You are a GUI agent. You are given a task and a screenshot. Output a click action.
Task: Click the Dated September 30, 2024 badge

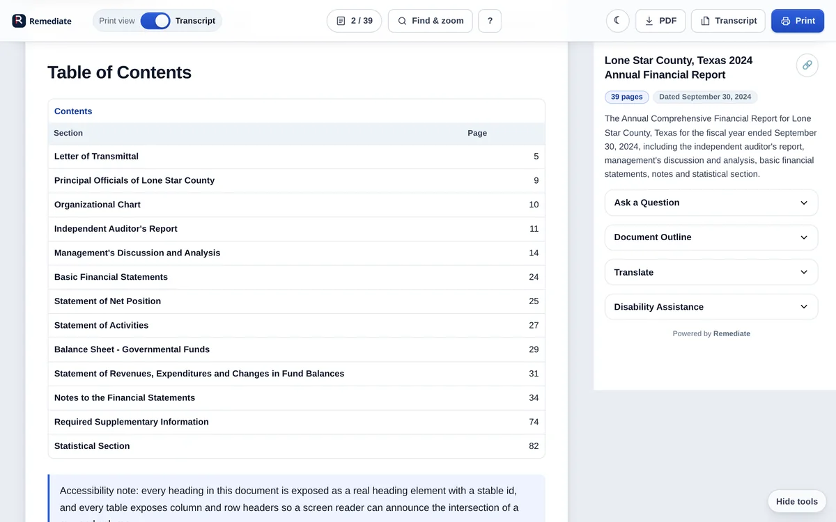pyautogui.click(x=705, y=97)
